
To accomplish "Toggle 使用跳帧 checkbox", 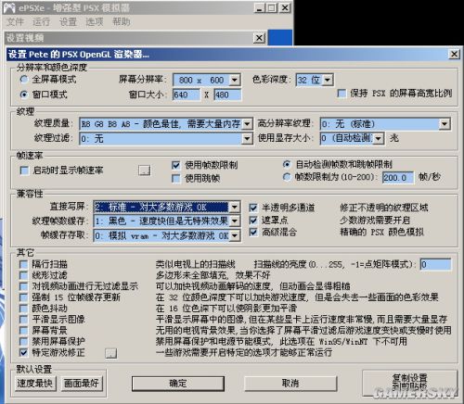I will click(x=175, y=179).
